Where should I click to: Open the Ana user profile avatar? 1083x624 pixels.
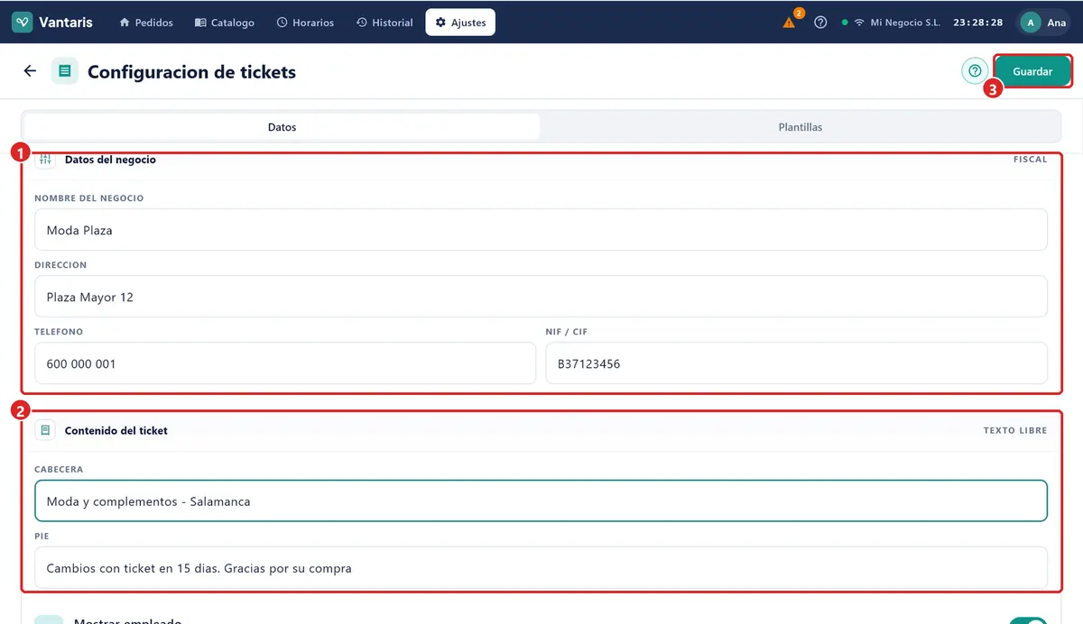[1031, 23]
